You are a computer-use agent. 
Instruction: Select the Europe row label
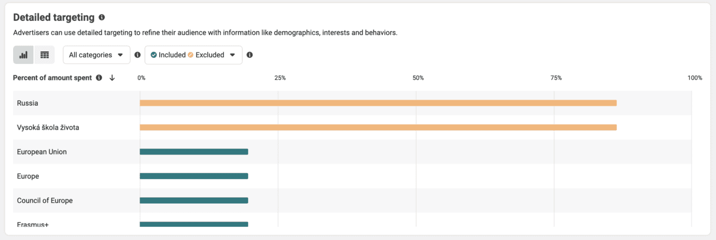(28, 176)
